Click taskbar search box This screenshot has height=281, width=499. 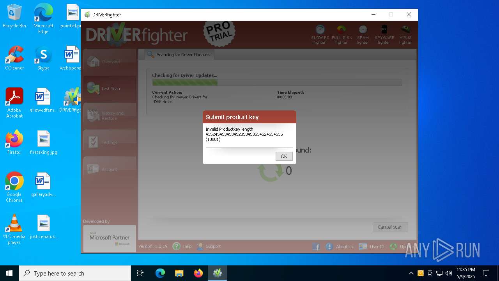tap(75, 273)
